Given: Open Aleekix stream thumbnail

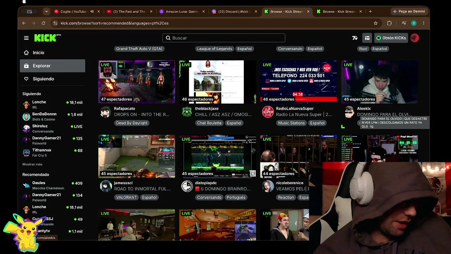Looking at the screenshot, I should (x=380, y=82).
